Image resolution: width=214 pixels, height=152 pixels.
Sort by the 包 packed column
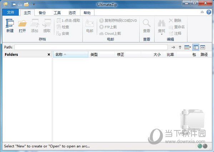187,54
